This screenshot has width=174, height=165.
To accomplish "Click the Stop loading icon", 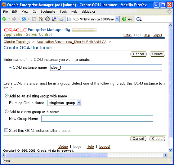I will [x=34, y=19].
